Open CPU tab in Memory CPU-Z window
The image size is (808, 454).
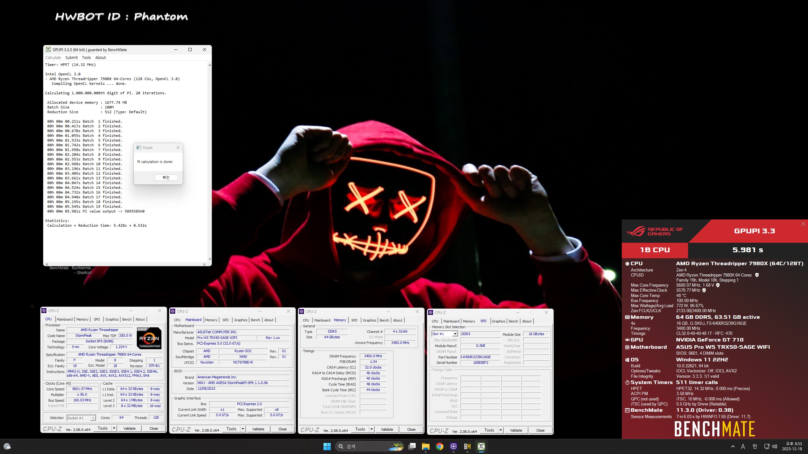[306, 320]
